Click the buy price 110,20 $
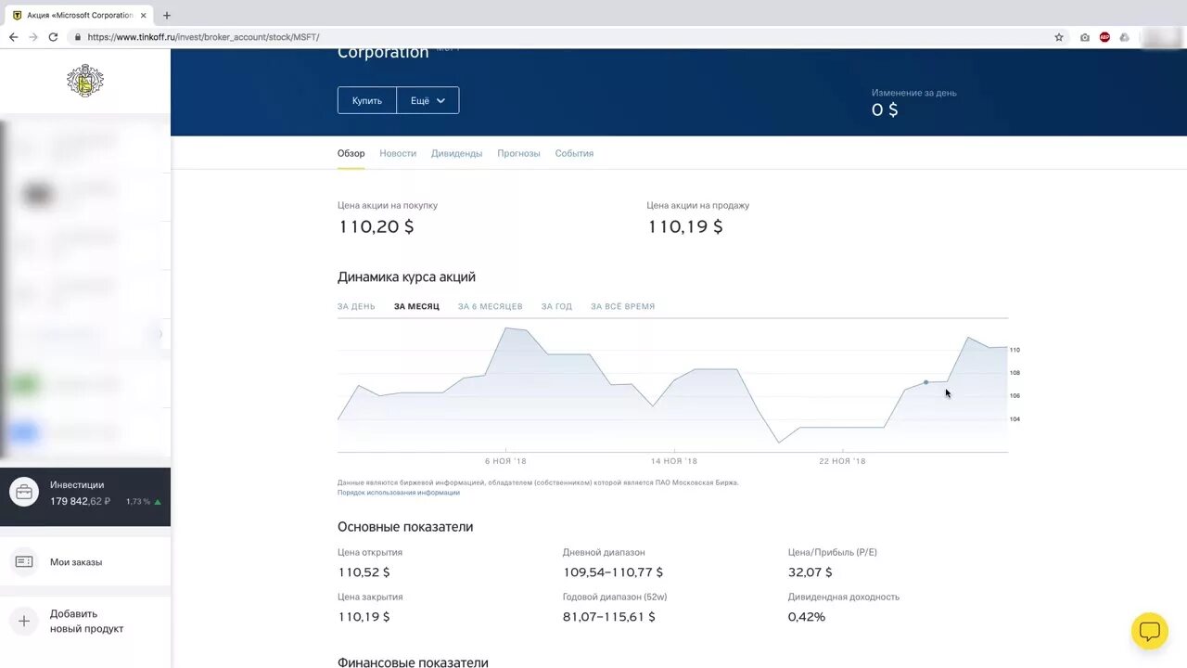Image resolution: width=1187 pixels, height=668 pixels. (376, 226)
